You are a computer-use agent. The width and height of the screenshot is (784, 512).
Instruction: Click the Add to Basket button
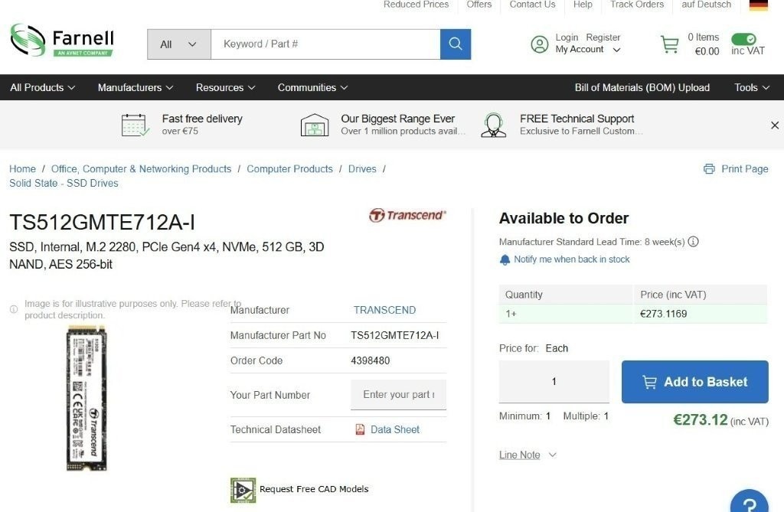[x=694, y=381]
